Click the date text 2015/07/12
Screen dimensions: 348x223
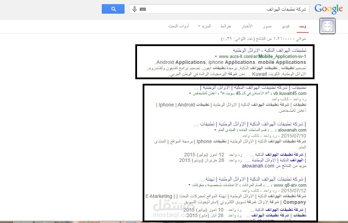[293, 191]
